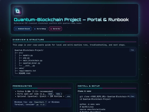This screenshot has height=112, width=149.
Task: Click the main_blockchain.py tree entry
Action: 33,61
